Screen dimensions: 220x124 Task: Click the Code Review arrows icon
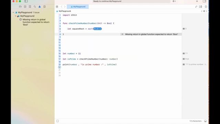(196, 7)
